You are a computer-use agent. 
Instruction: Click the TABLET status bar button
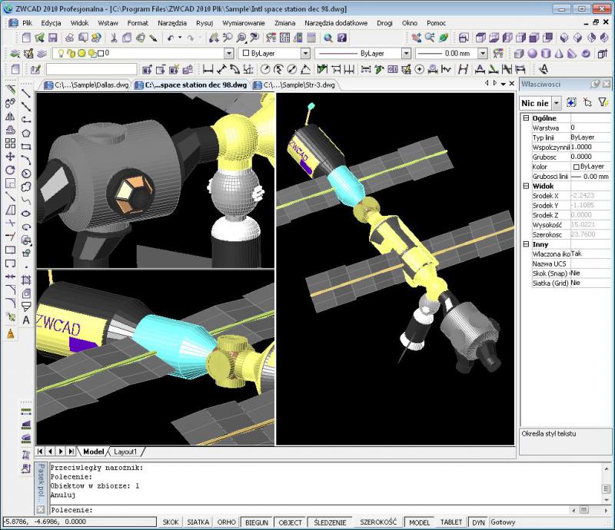pyautogui.click(x=451, y=522)
